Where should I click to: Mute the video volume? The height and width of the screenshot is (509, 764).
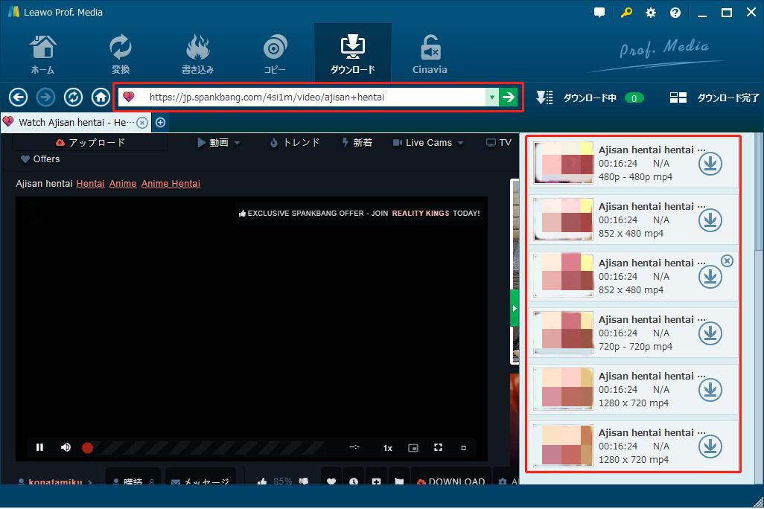pyautogui.click(x=66, y=447)
